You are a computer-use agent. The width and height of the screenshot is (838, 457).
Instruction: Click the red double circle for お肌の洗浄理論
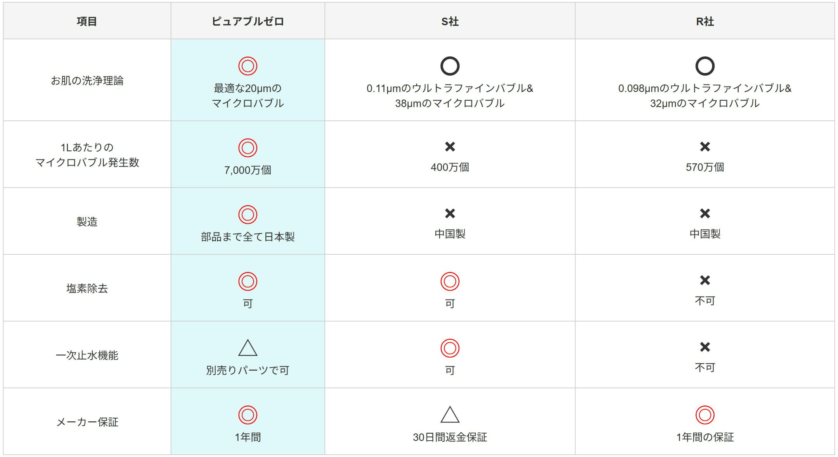248,66
